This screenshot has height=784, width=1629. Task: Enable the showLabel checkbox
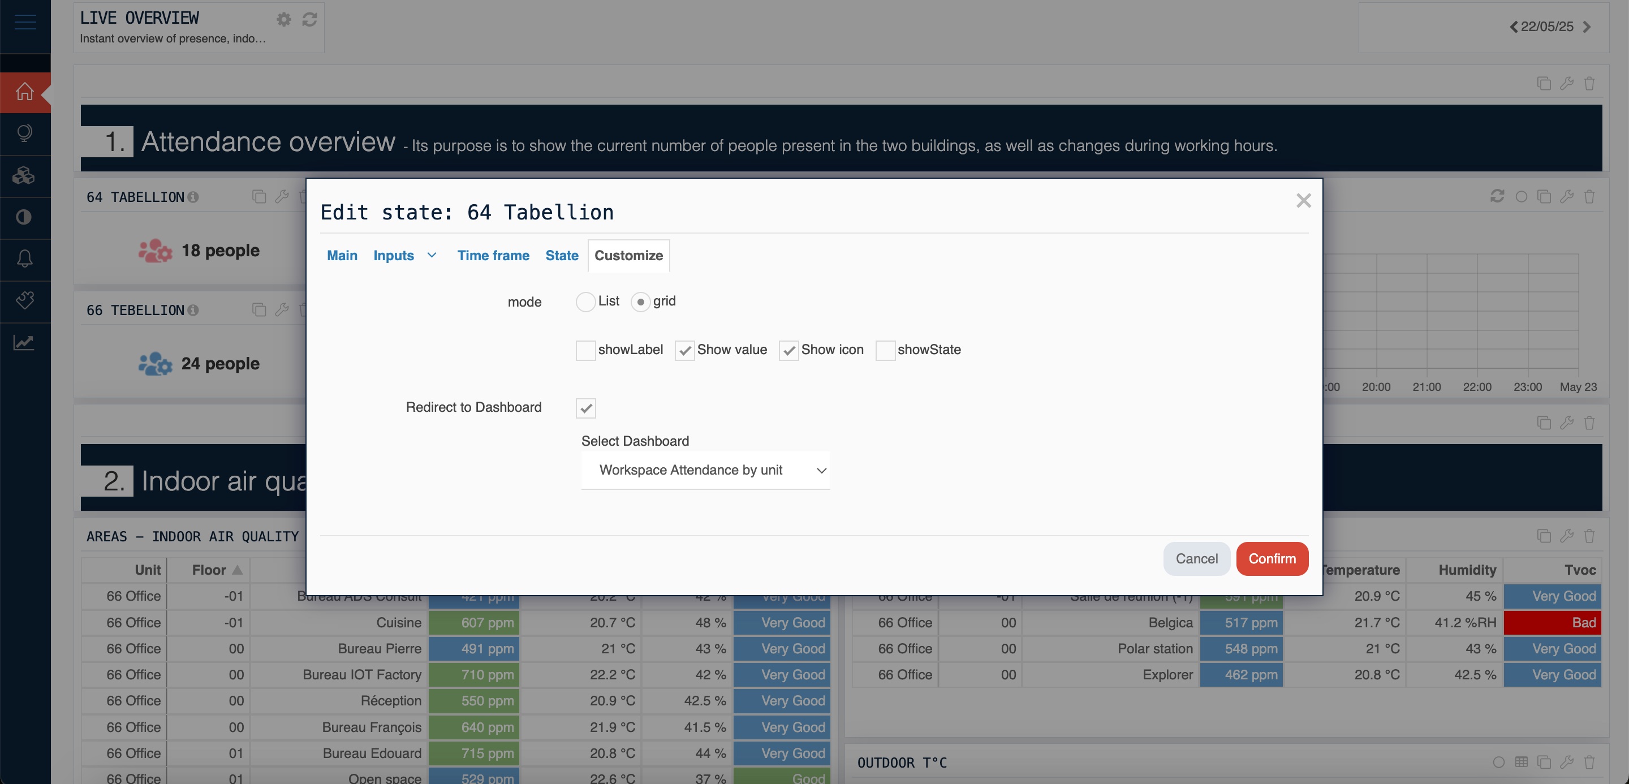pos(585,350)
